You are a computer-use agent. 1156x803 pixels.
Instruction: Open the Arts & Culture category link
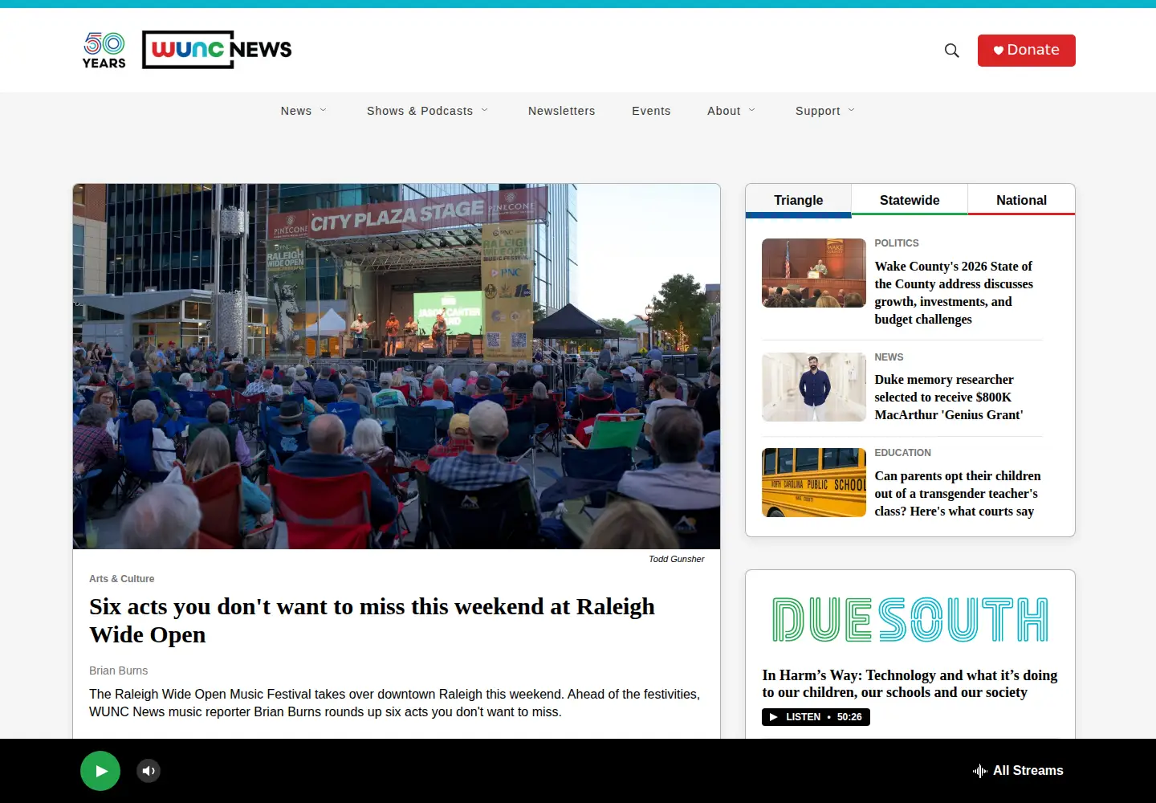122,579
